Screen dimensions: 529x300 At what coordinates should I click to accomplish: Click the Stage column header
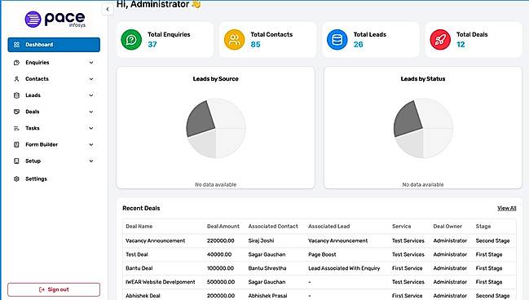click(x=483, y=227)
